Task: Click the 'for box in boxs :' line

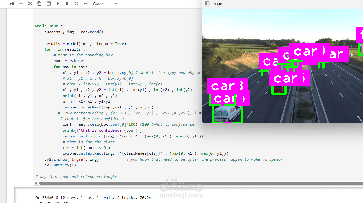Action: click(72, 67)
